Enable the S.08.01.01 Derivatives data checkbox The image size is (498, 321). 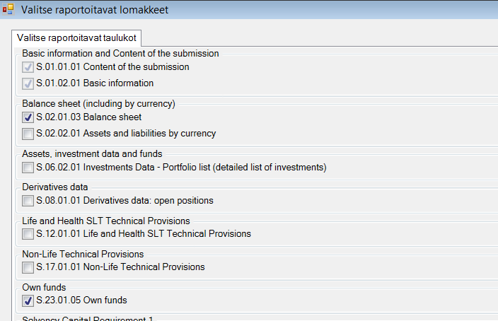tap(28, 201)
